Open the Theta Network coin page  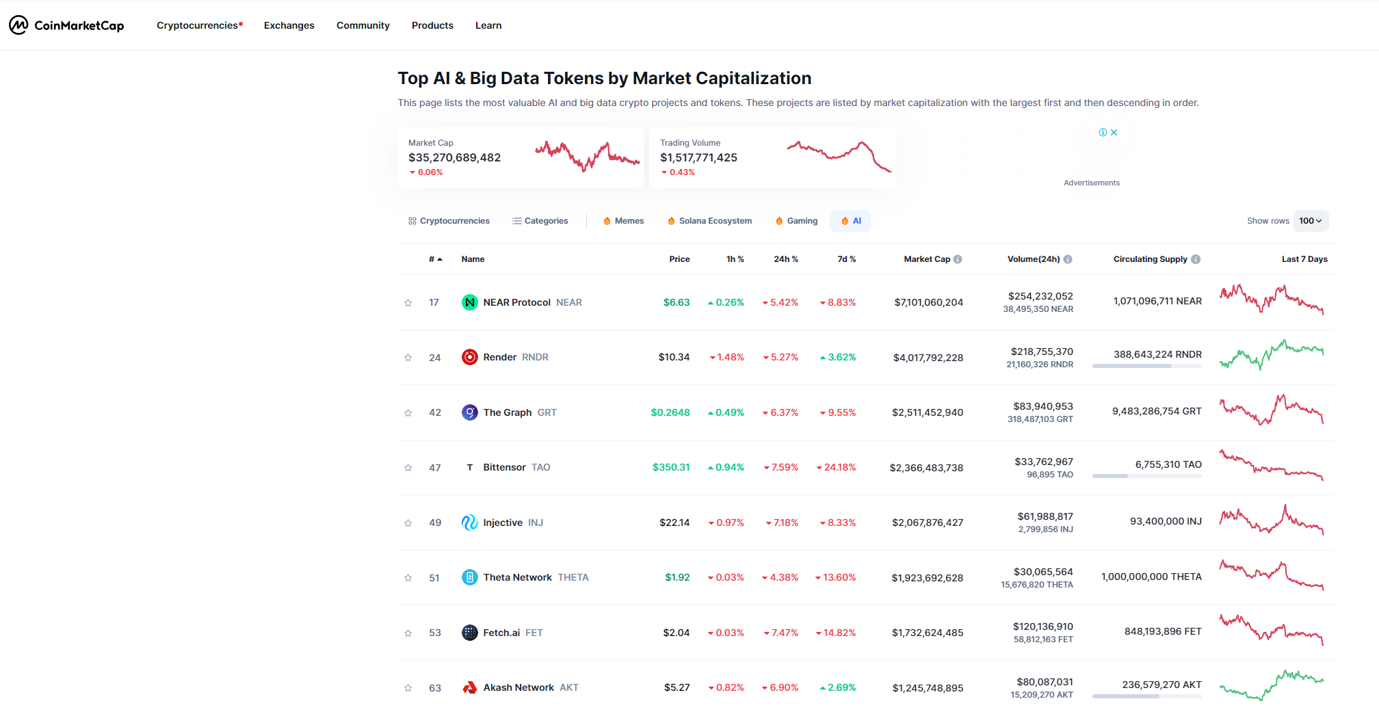coord(536,577)
